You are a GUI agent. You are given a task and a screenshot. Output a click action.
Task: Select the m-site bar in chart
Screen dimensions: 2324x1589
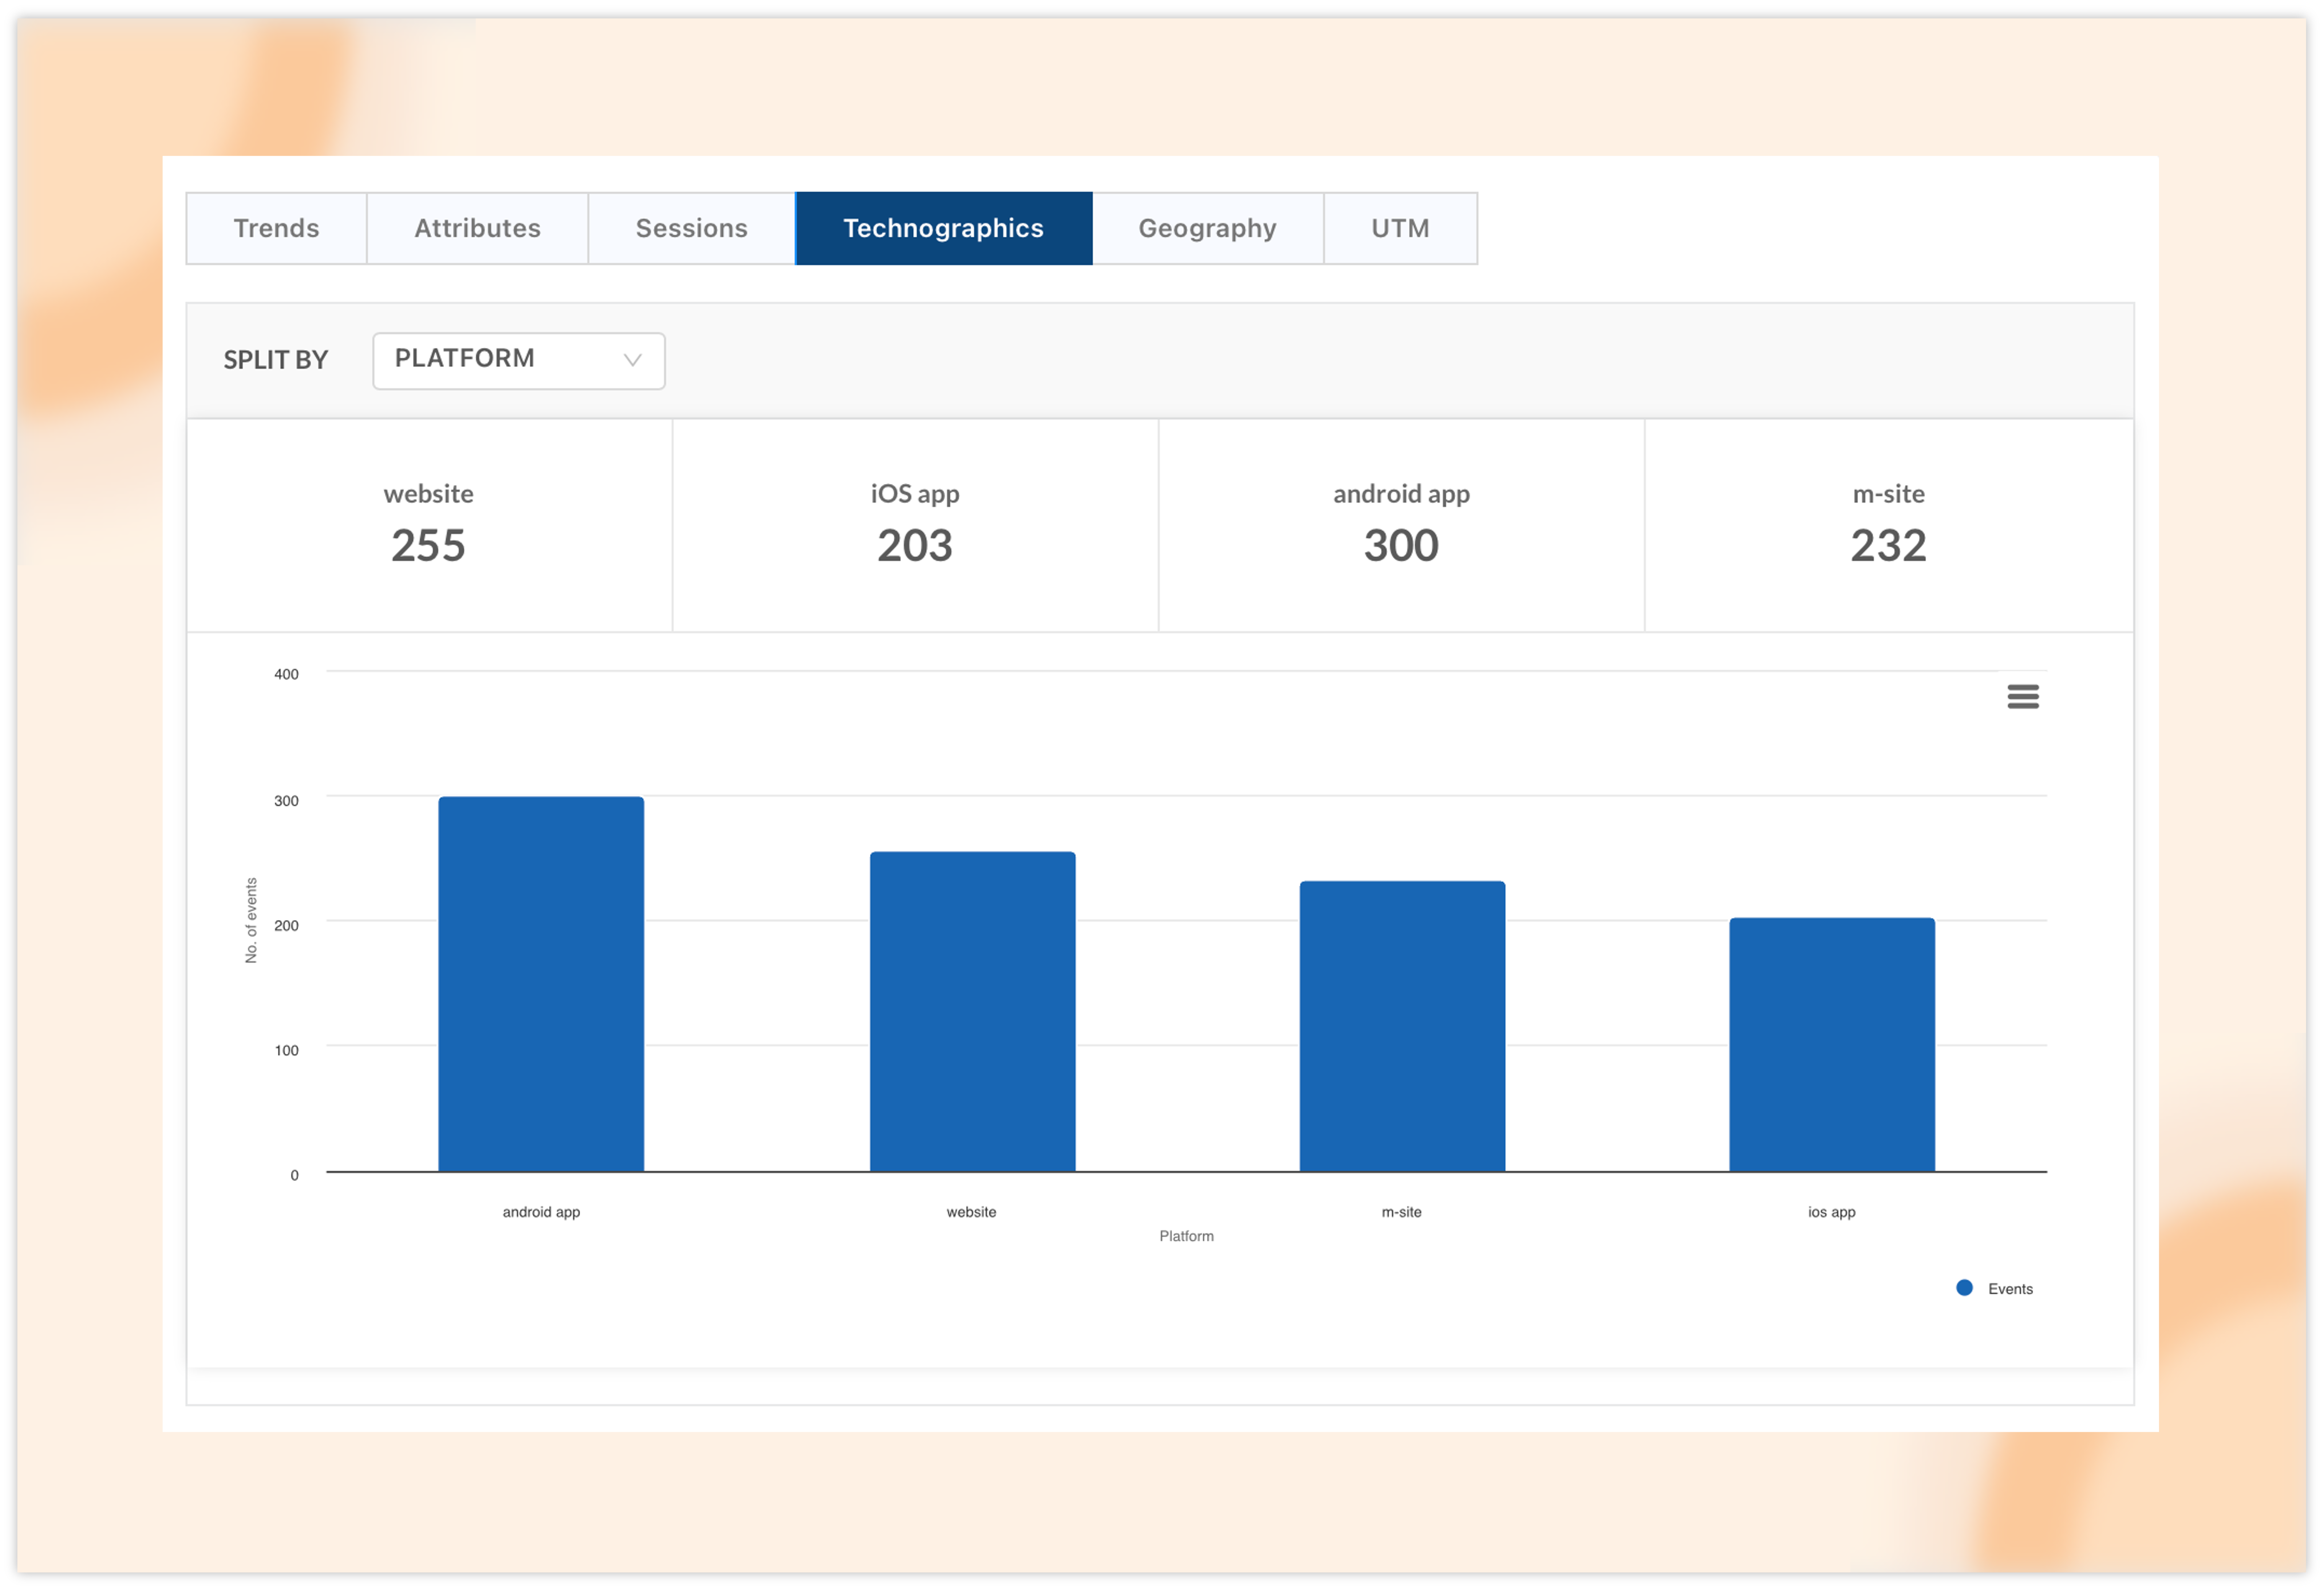click(x=1402, y=1026)
